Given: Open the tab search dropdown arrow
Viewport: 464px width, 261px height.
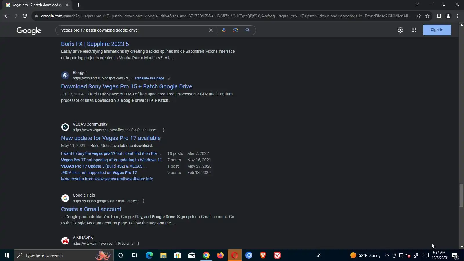Looking at the screenshot, I should point(417,4).
